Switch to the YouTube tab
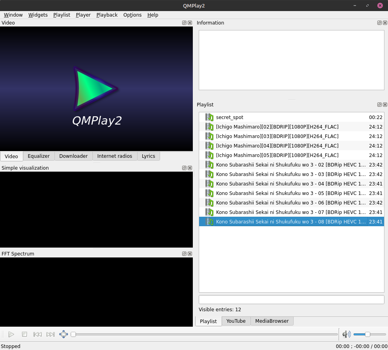388x350 pixels. [x=236, y=321]
